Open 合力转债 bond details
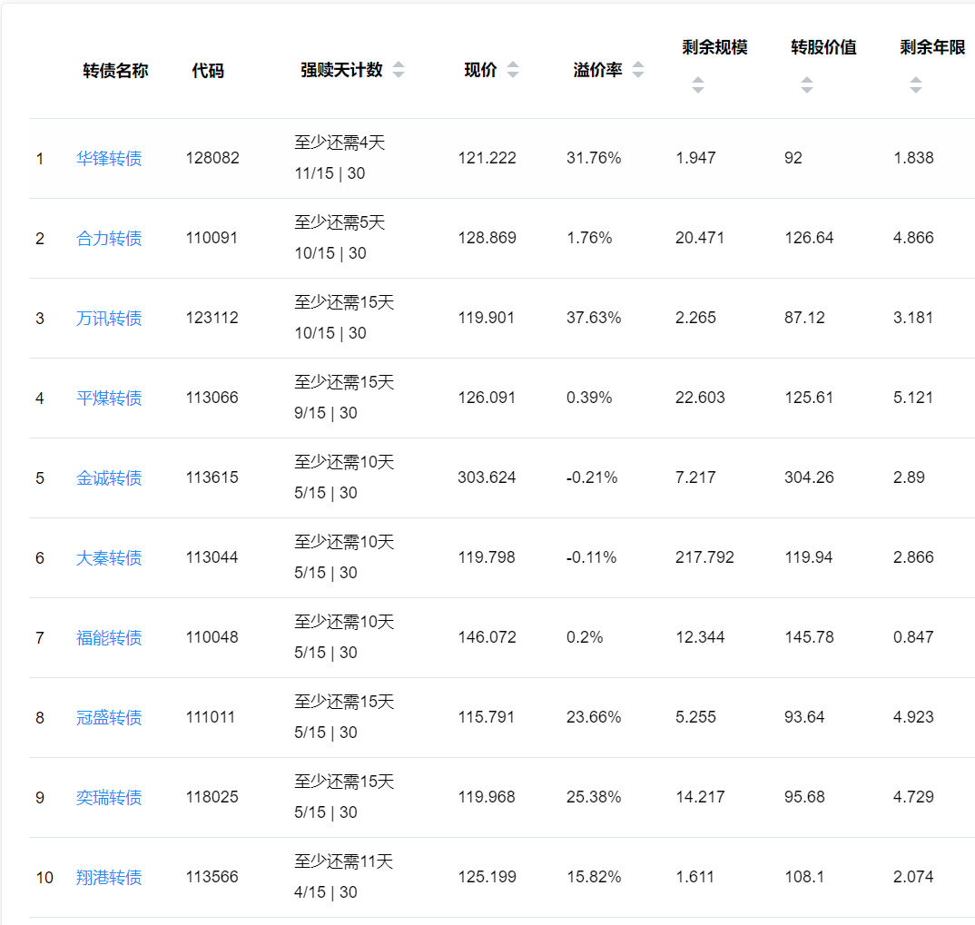975x925 pixels. [109, 239]
